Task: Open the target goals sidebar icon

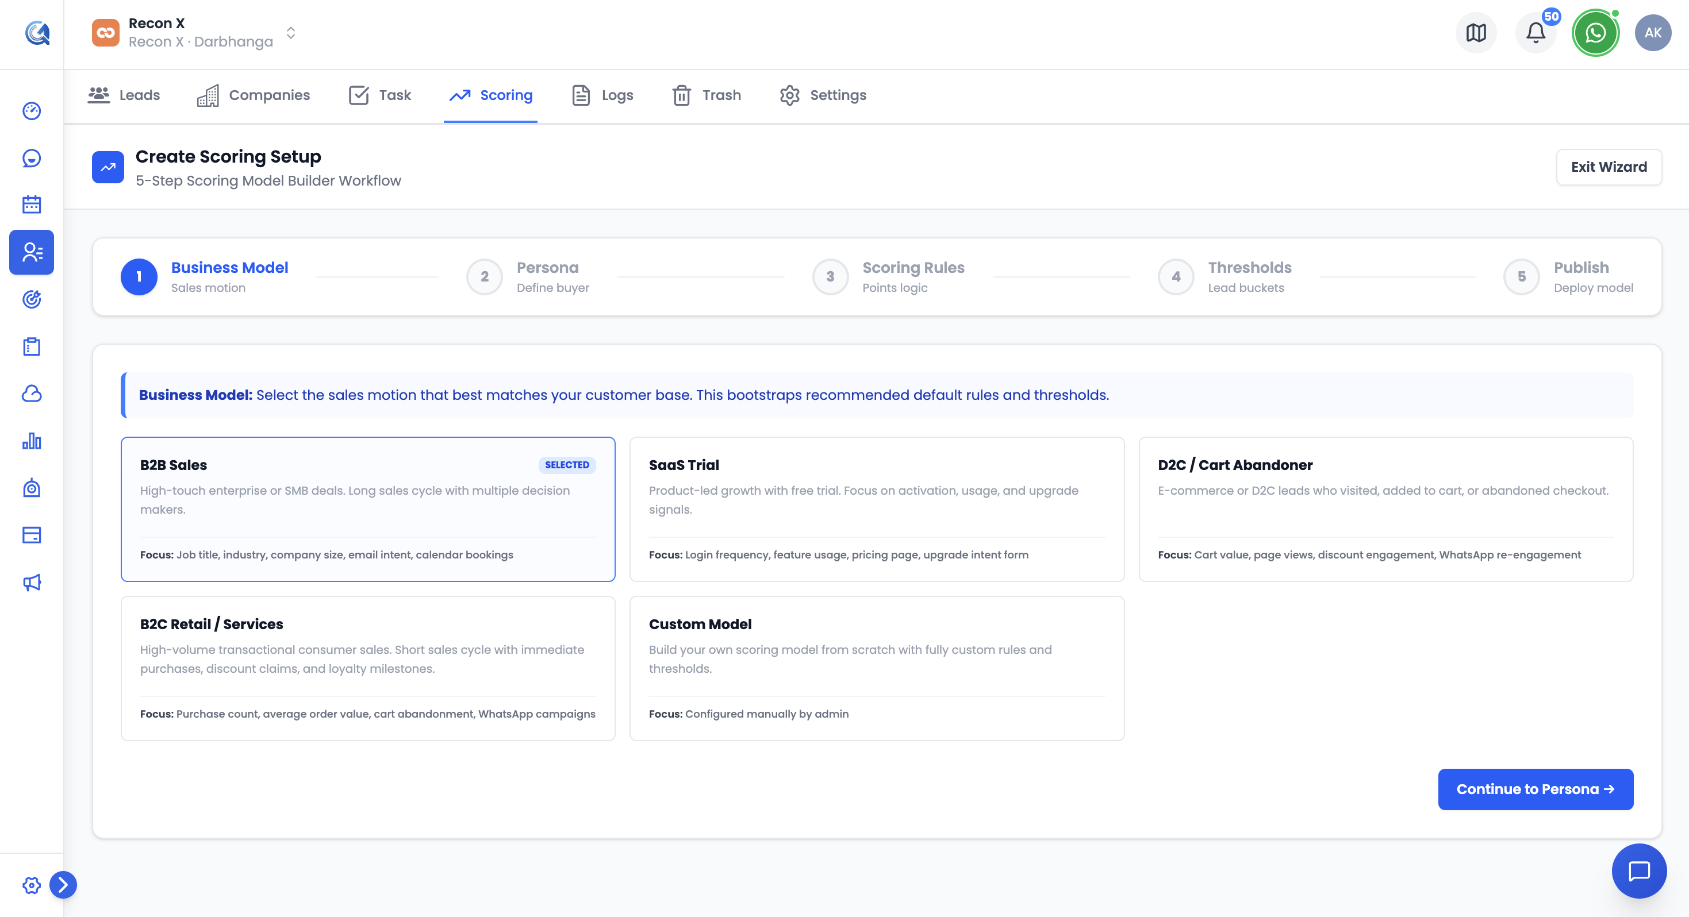Action: point(32,299)
